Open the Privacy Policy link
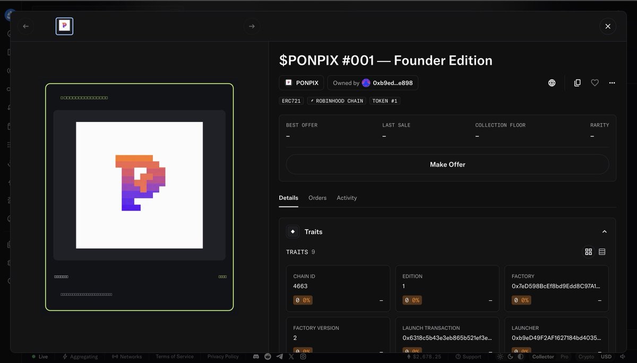The width and height of the screenshot is (637, 363). click(223, 357)
